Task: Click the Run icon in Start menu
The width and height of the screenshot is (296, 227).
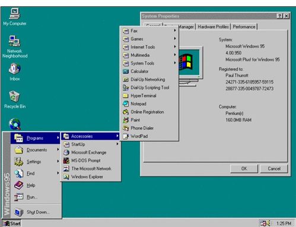Action: (19, 197)
